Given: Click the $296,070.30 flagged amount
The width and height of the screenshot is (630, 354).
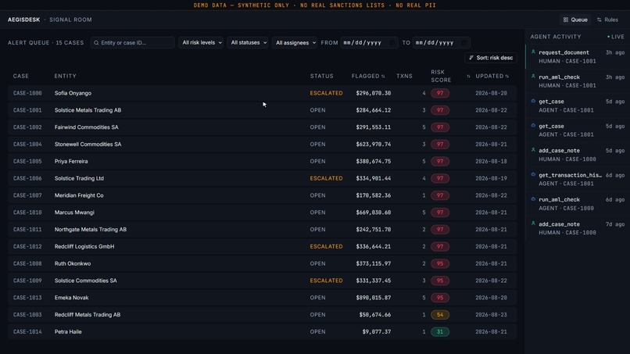Looking at the screenshot, I should click(374, 93).
